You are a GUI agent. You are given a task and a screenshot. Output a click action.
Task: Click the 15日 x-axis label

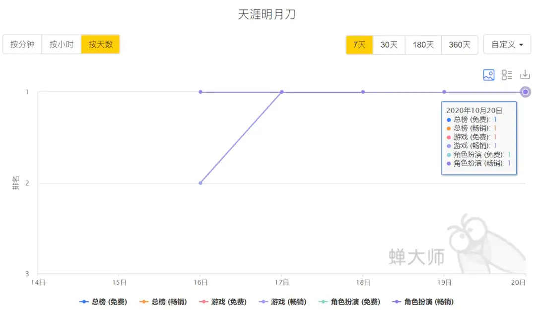[119, 282]
